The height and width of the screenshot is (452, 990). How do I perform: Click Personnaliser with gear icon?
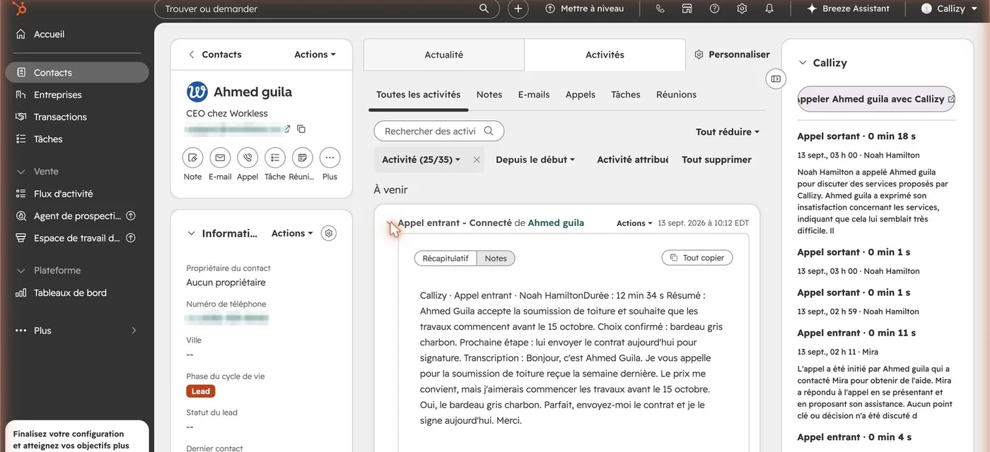point(732,54)
